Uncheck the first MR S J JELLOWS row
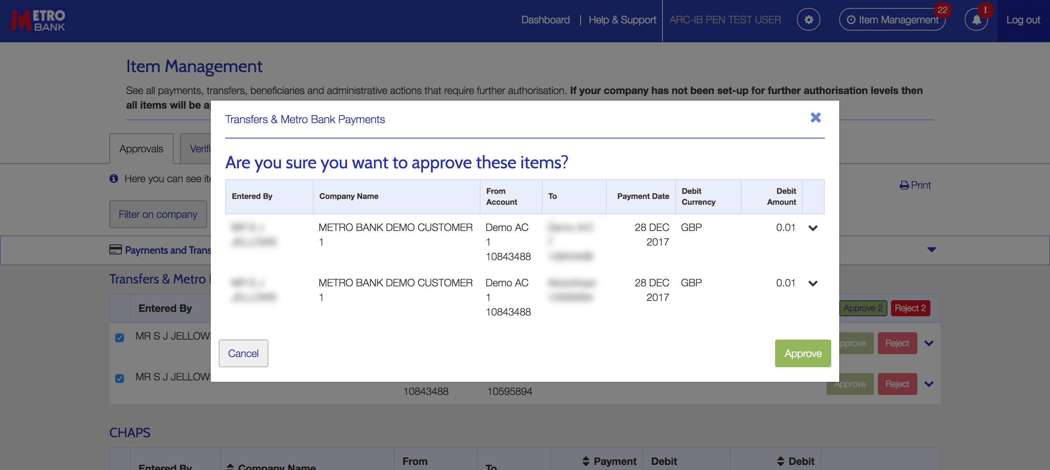This screenshot has height=470, width=1050. click(120, 338)
